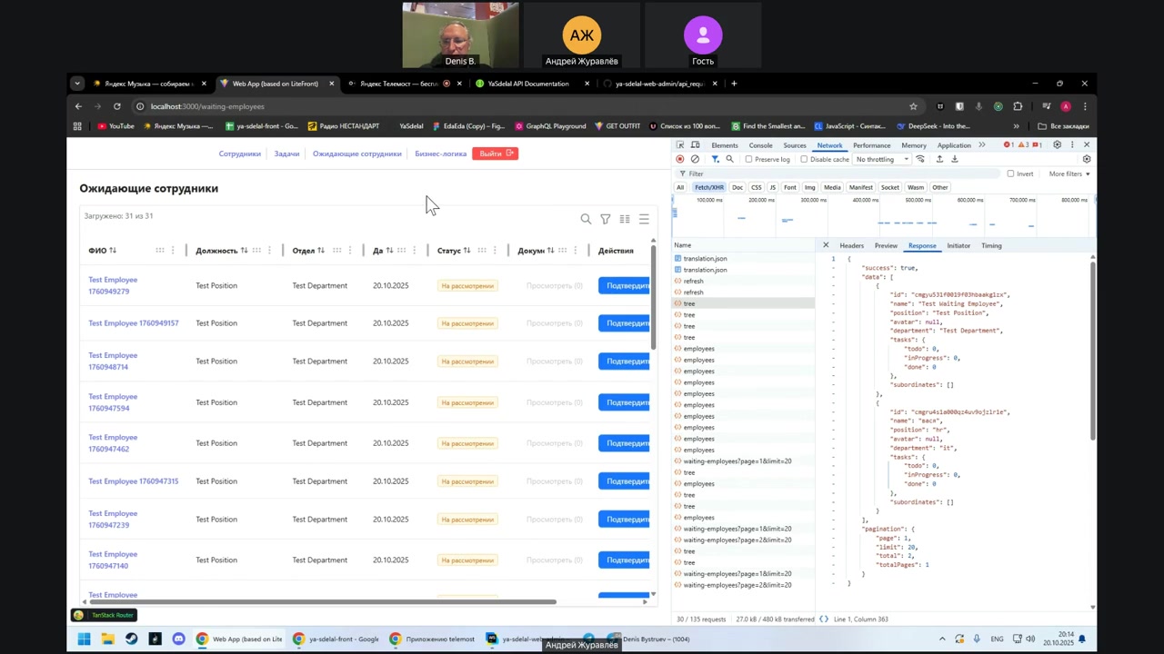Viewport: 1164px width, 654px height.
Task: Clear the network log
Action: click(696, 159)
